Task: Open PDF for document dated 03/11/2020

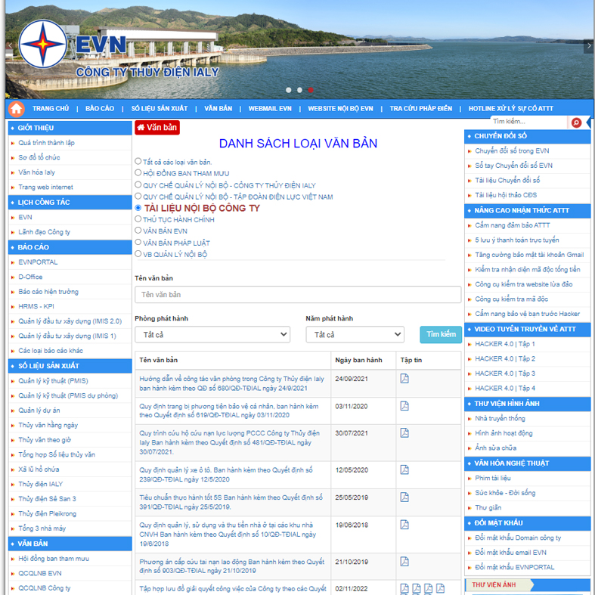Action: point(404,406)
